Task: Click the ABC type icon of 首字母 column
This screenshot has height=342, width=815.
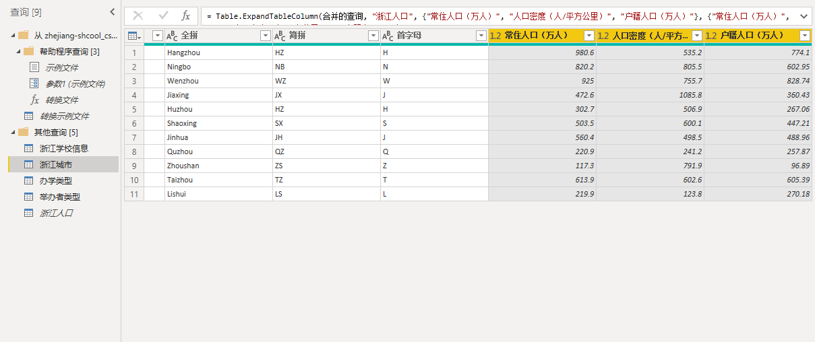Action: [388, 36]
